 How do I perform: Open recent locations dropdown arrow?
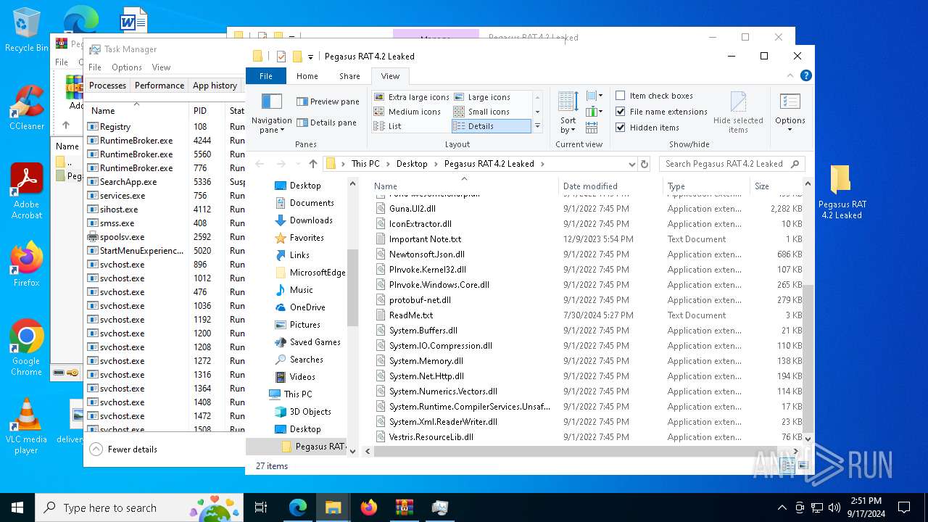coord(297,165)
